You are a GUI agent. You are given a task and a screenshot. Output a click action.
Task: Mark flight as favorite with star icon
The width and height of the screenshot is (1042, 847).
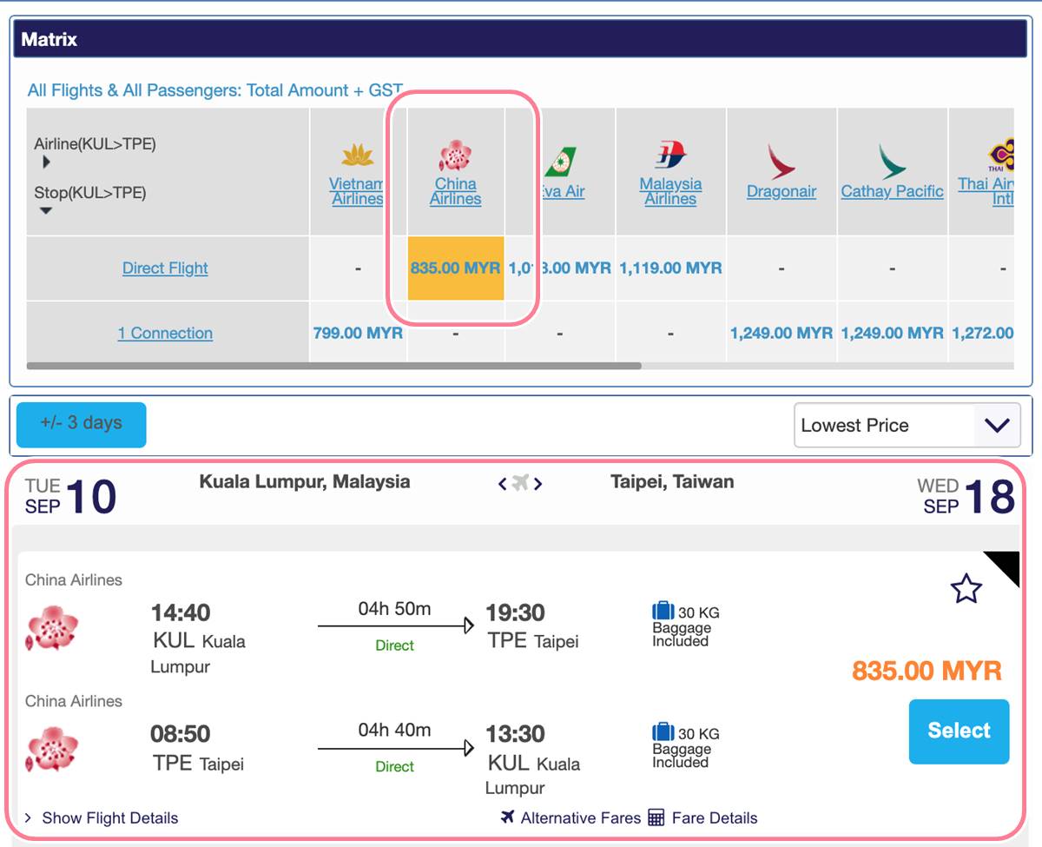point(966,589)
